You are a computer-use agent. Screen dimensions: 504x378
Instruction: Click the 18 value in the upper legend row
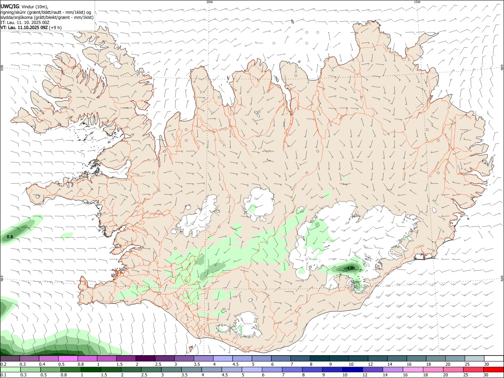429,364
